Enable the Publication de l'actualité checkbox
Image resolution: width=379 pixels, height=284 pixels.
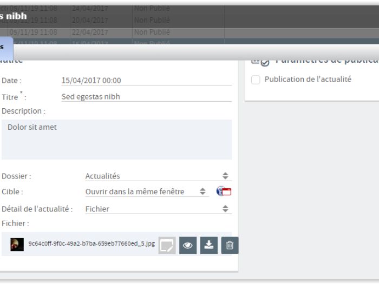click(256, 80)
